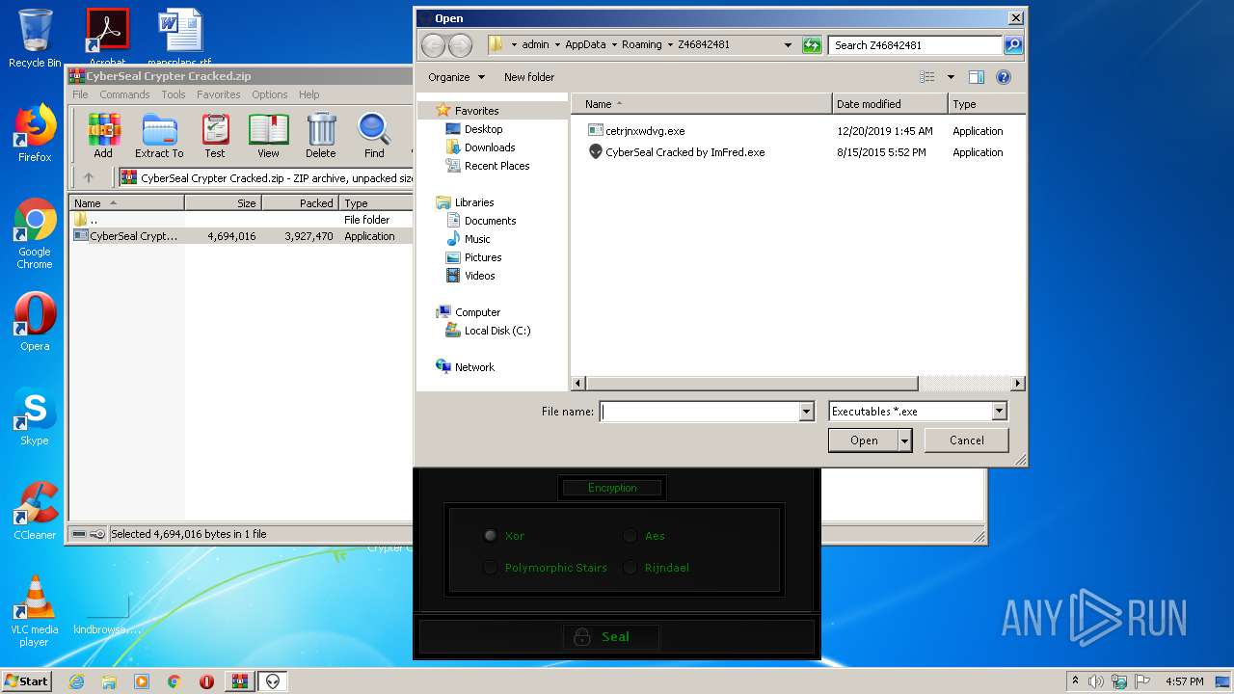
Task: Open Recycle Bin desktop icon
Action: [x=35, y=39]
